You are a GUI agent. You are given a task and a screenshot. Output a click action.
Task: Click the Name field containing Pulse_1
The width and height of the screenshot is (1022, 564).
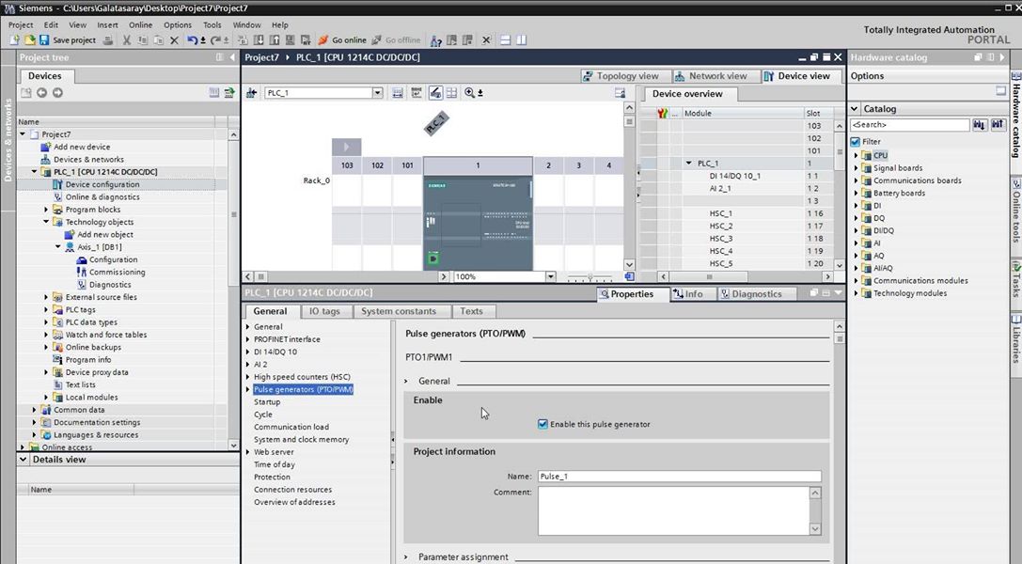coord(679,477)
